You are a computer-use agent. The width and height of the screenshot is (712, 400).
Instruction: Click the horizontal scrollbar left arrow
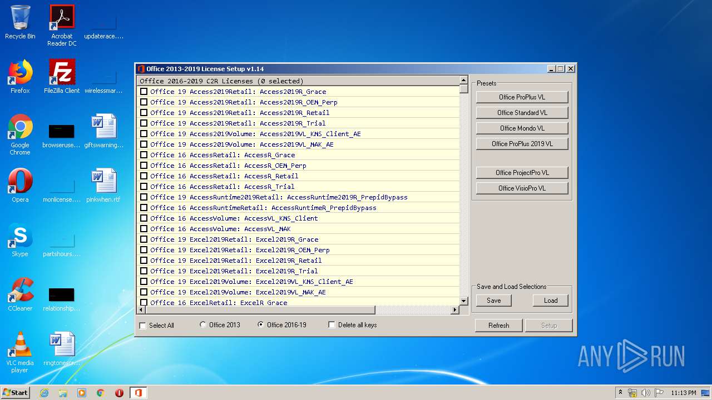click(141, 310)
